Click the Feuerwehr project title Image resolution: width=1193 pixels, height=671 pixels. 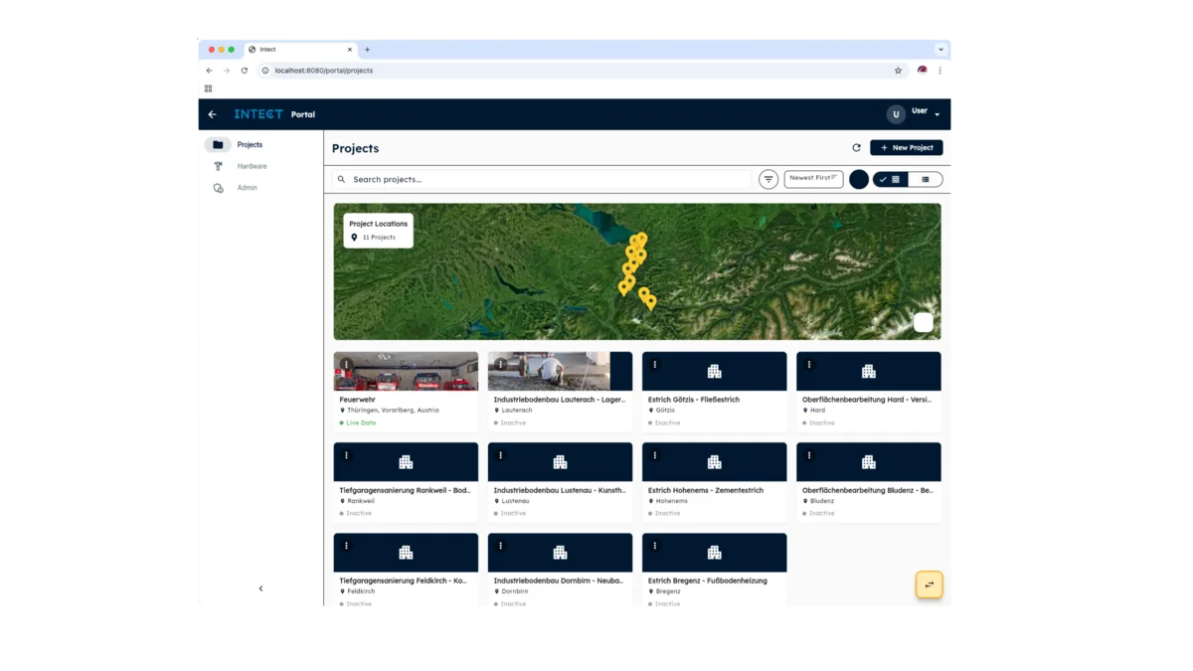(x=357, y=400)
